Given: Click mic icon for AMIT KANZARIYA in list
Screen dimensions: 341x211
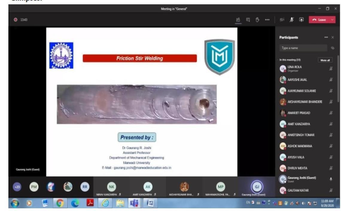Looking at the screenshot, I should click(x=331, y=124).
